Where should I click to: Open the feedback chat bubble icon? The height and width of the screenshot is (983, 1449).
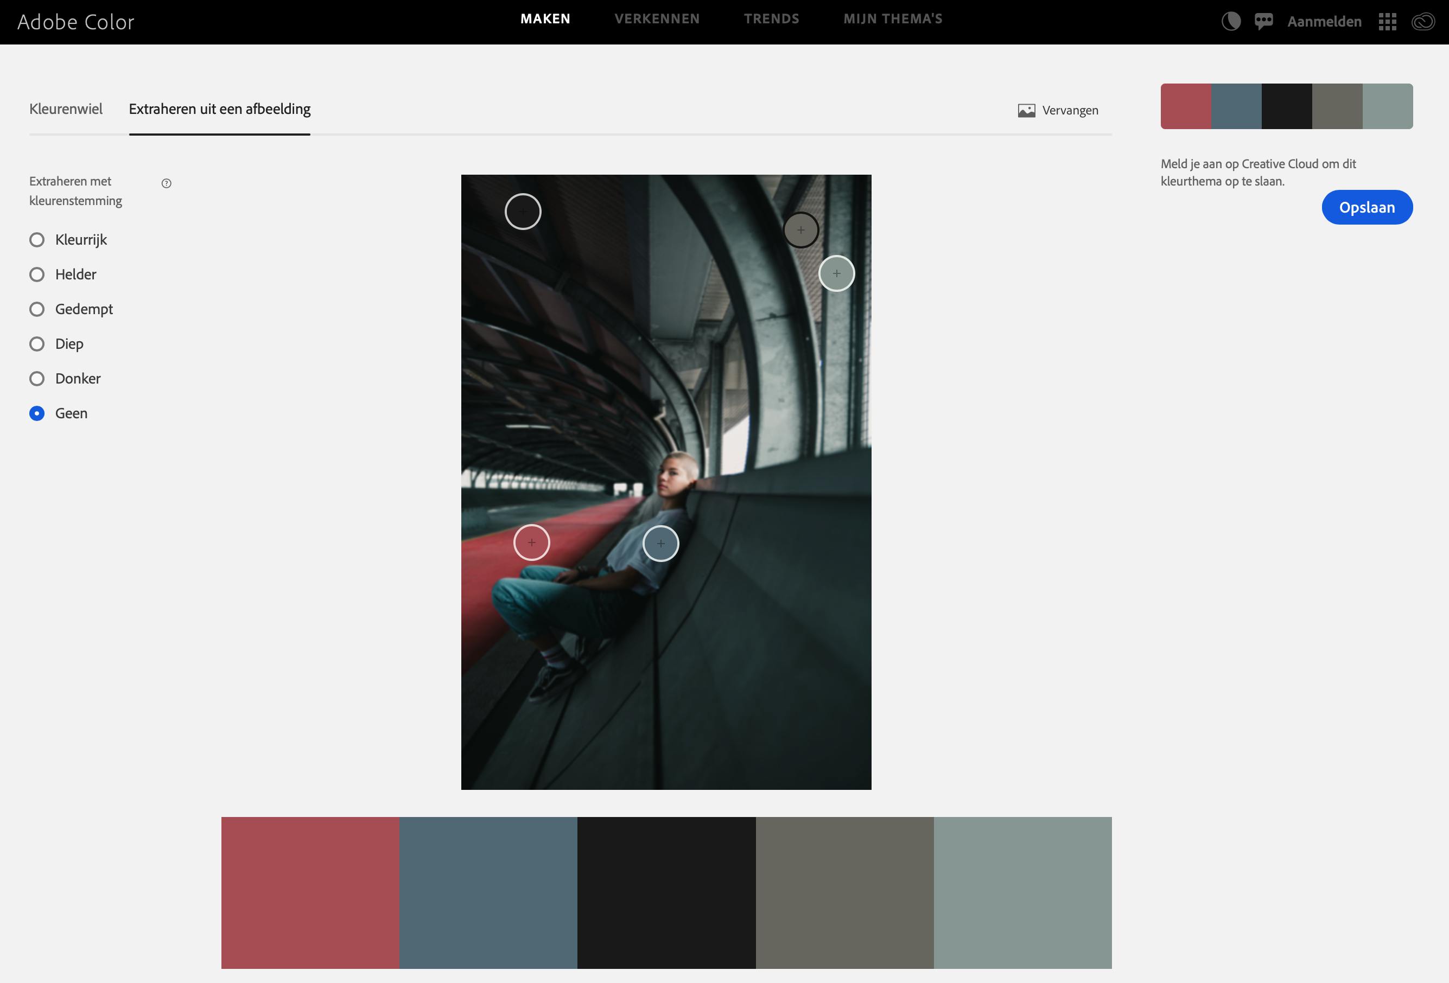pos(1263,22)
